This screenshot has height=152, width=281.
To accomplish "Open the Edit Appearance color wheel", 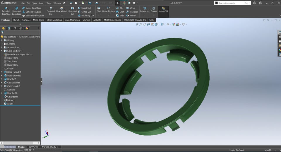I will click(x=174, y=24).
